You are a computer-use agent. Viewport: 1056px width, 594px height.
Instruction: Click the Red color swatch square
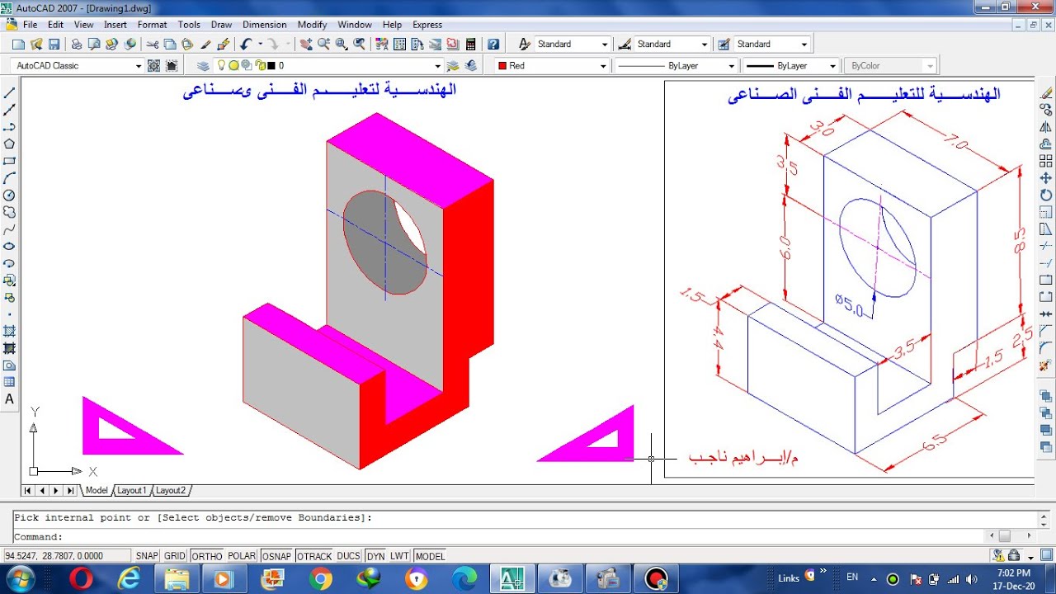(502, 65)
